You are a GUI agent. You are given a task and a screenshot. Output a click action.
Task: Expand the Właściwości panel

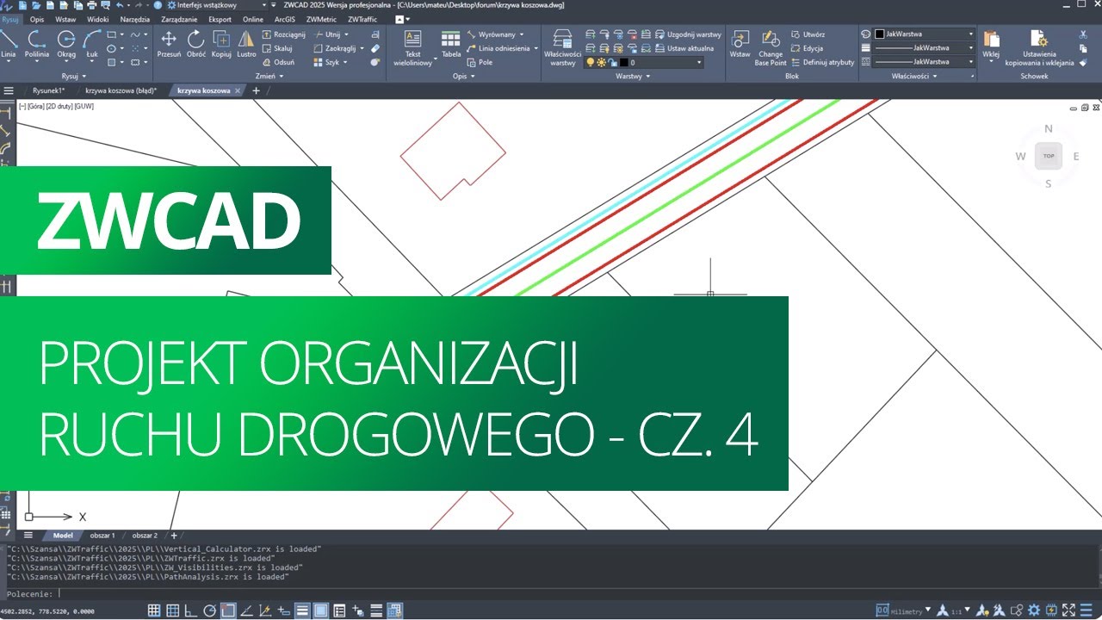[x=913, y=76]
